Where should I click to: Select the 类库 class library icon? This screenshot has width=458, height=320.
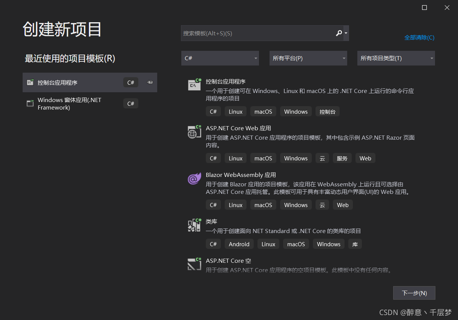tap(195, 225)
